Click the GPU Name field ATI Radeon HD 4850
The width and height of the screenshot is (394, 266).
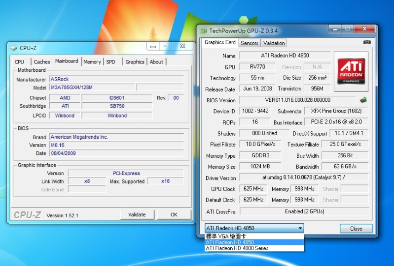pos(285,56)
